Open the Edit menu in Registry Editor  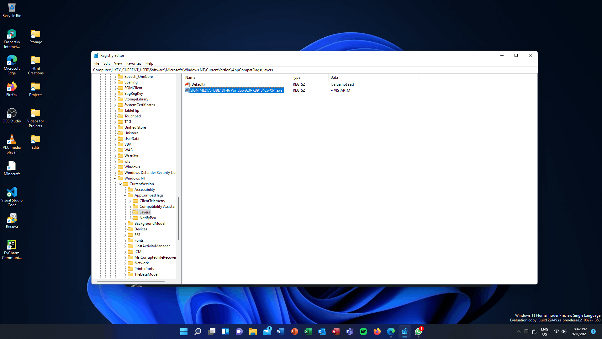107,63
